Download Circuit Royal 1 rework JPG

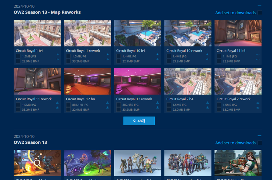[x=107, y=54]
